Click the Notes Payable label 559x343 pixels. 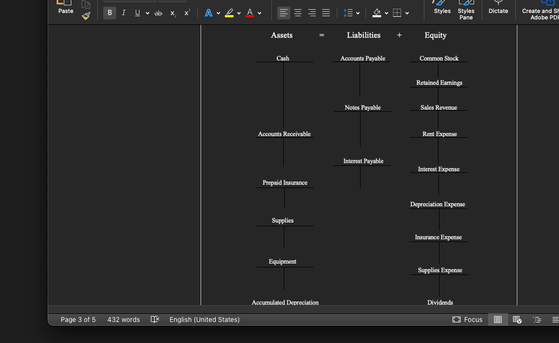[363, 107]
